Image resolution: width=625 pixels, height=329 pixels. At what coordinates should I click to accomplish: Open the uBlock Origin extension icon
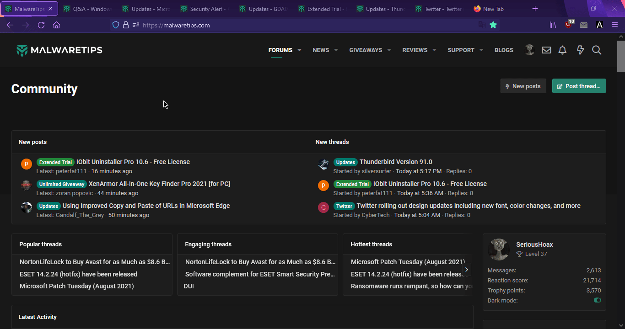569,25
